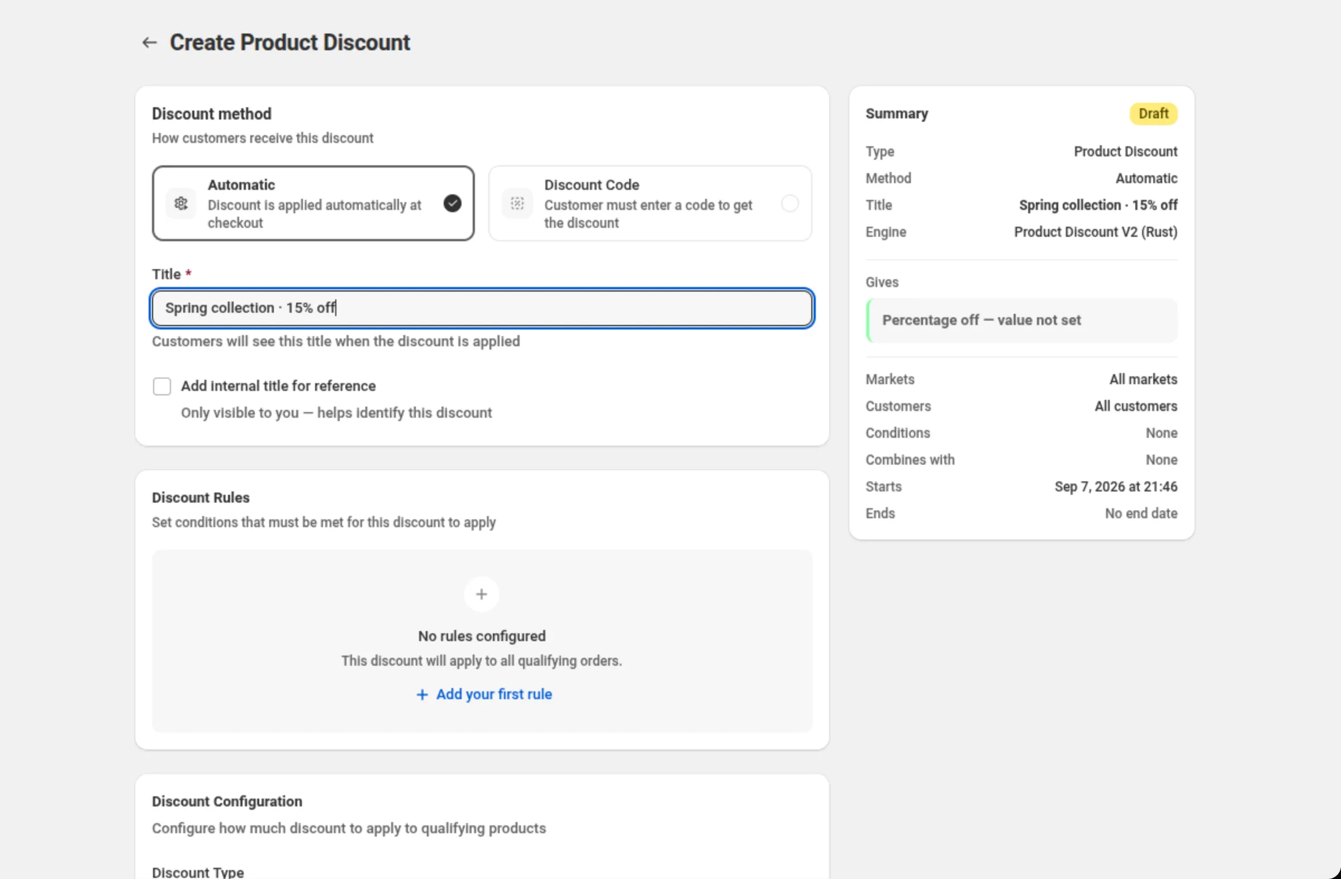
Task: Click 'Percentage off — value not set' box
Action: pyautogui.click(x=1021, y=321)
